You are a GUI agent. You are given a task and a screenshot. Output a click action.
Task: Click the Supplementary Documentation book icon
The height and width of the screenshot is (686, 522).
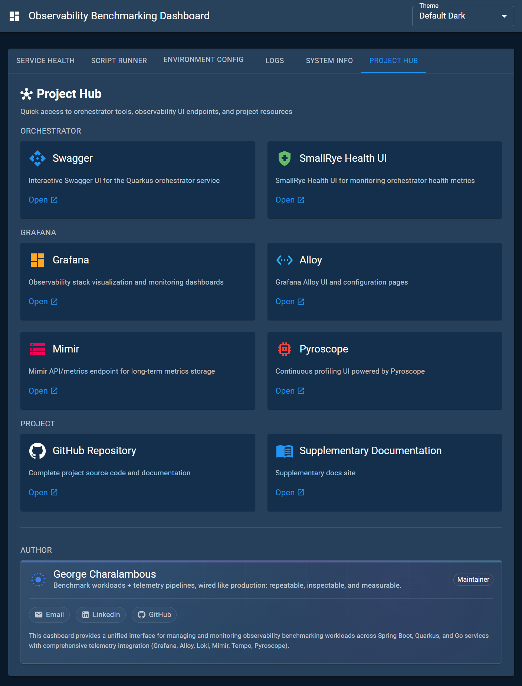coord(285,451)
